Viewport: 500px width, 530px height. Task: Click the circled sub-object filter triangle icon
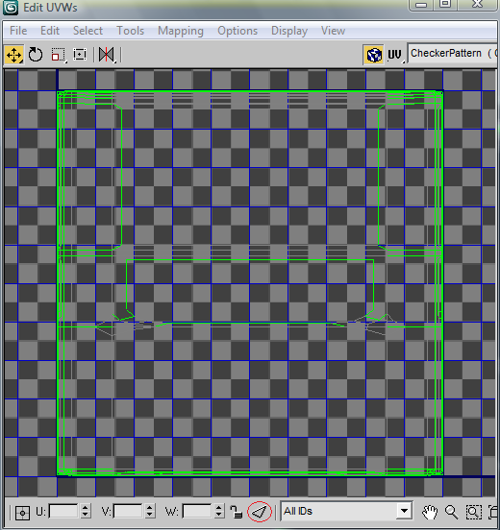[x=260, y=512]
